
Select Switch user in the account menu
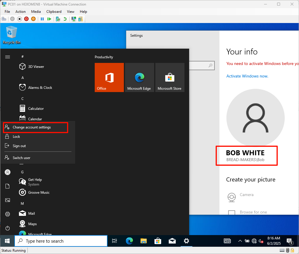(x=38, y=158)
